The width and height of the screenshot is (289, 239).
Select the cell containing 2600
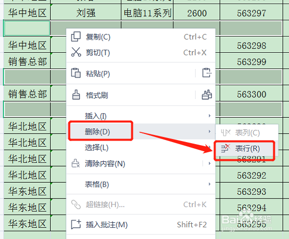pyautogui.click(x=197, y=13)
